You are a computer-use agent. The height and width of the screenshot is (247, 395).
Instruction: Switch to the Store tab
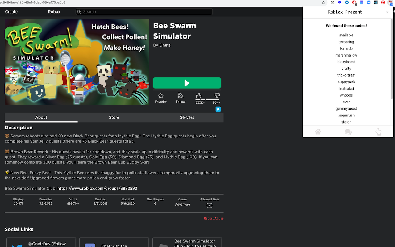114,117
